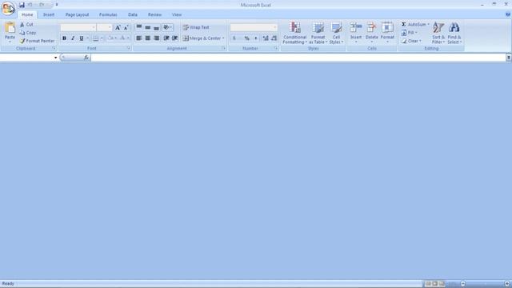Open the font name combo box
This screenshot has width=512, height=288.
[x=78, y=27]
